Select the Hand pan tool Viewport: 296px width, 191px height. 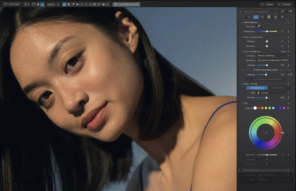tap(64, 5)
